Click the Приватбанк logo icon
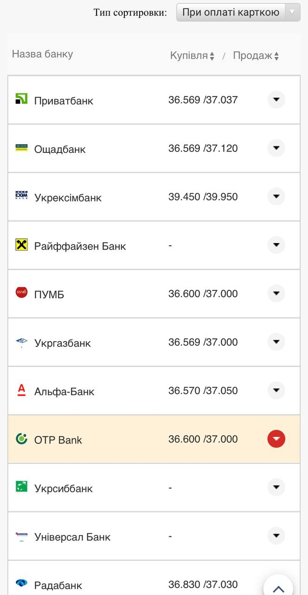Image resolution: width=308 pixels, height=595 pixels. (21, 99)
